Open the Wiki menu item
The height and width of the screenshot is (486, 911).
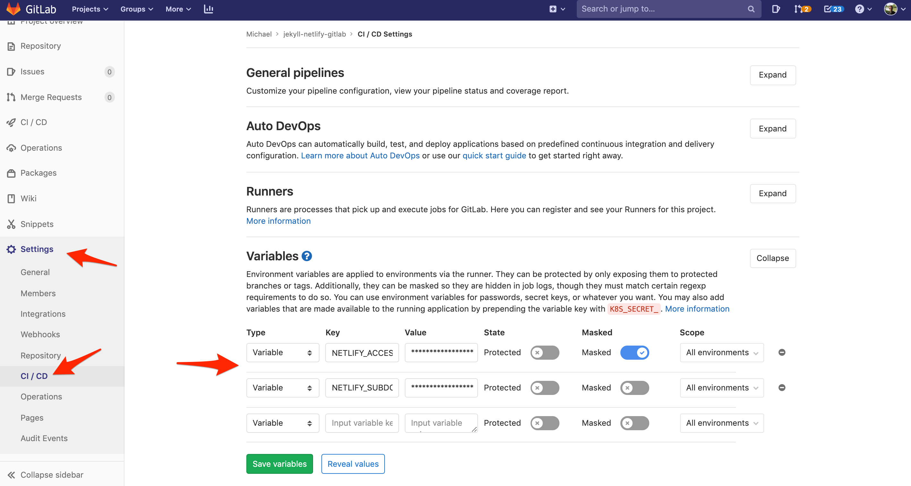click(x=28, y=198)
